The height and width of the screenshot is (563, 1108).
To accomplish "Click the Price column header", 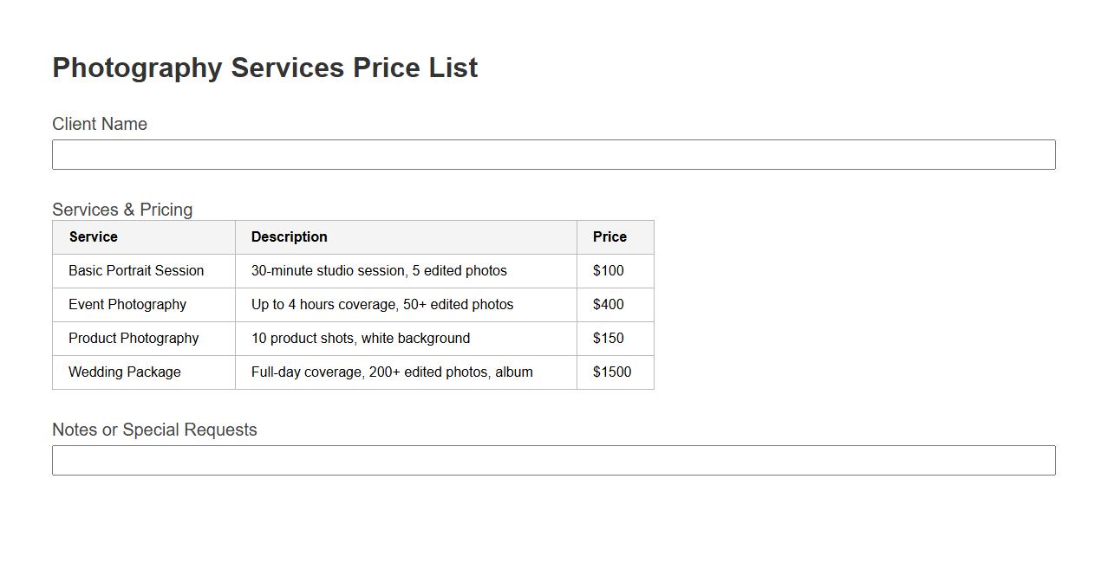I will click(x=609, y=237).
